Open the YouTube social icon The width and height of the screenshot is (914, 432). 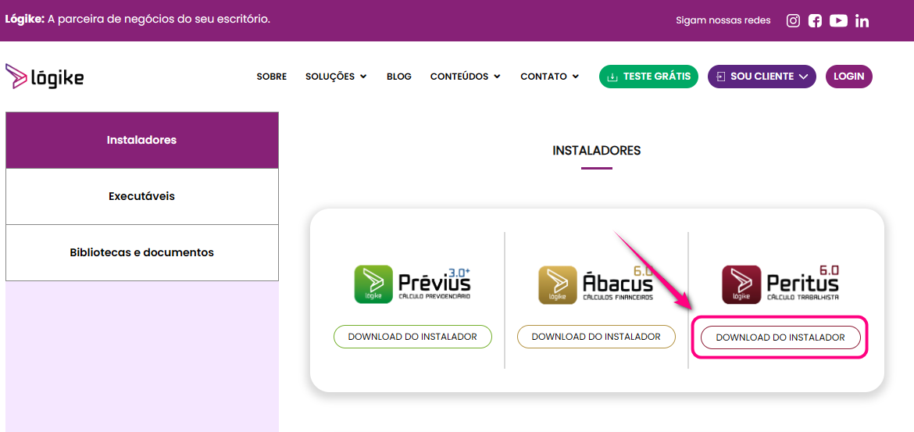pos(838,21)
